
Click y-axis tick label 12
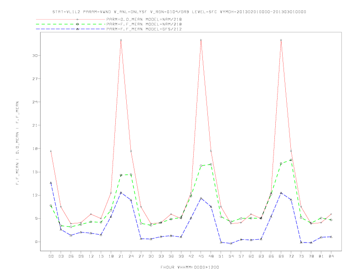[x=35, y=195]
